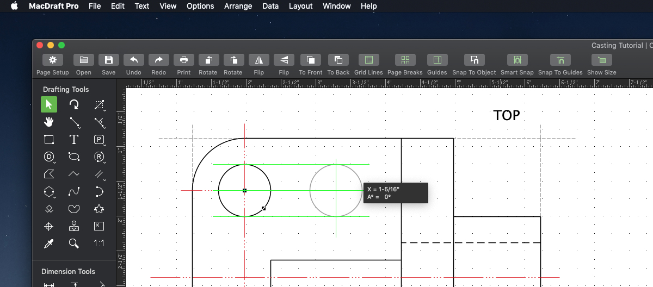Toggle Smart Snap
Viewport: 653px width, 287px height.
click(x=517, y=60)
